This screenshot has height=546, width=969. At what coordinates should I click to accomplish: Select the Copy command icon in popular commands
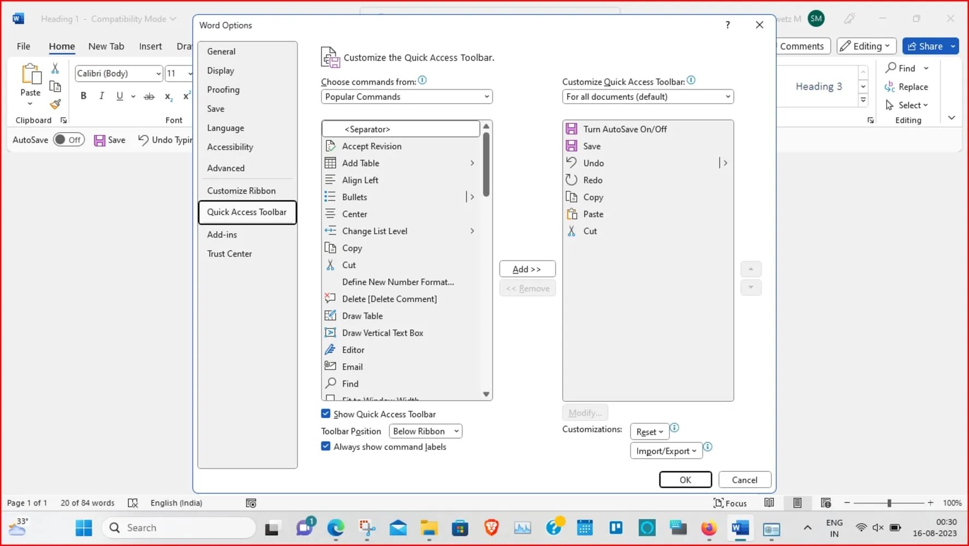click(330, 248)
